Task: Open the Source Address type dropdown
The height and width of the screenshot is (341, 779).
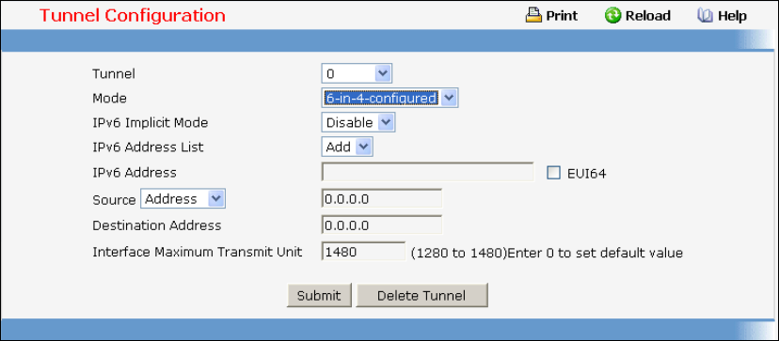Action: 183,198
